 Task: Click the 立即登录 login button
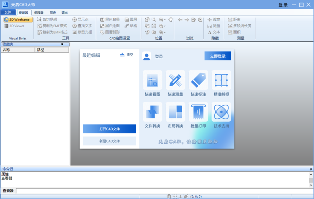click(218, 56)
